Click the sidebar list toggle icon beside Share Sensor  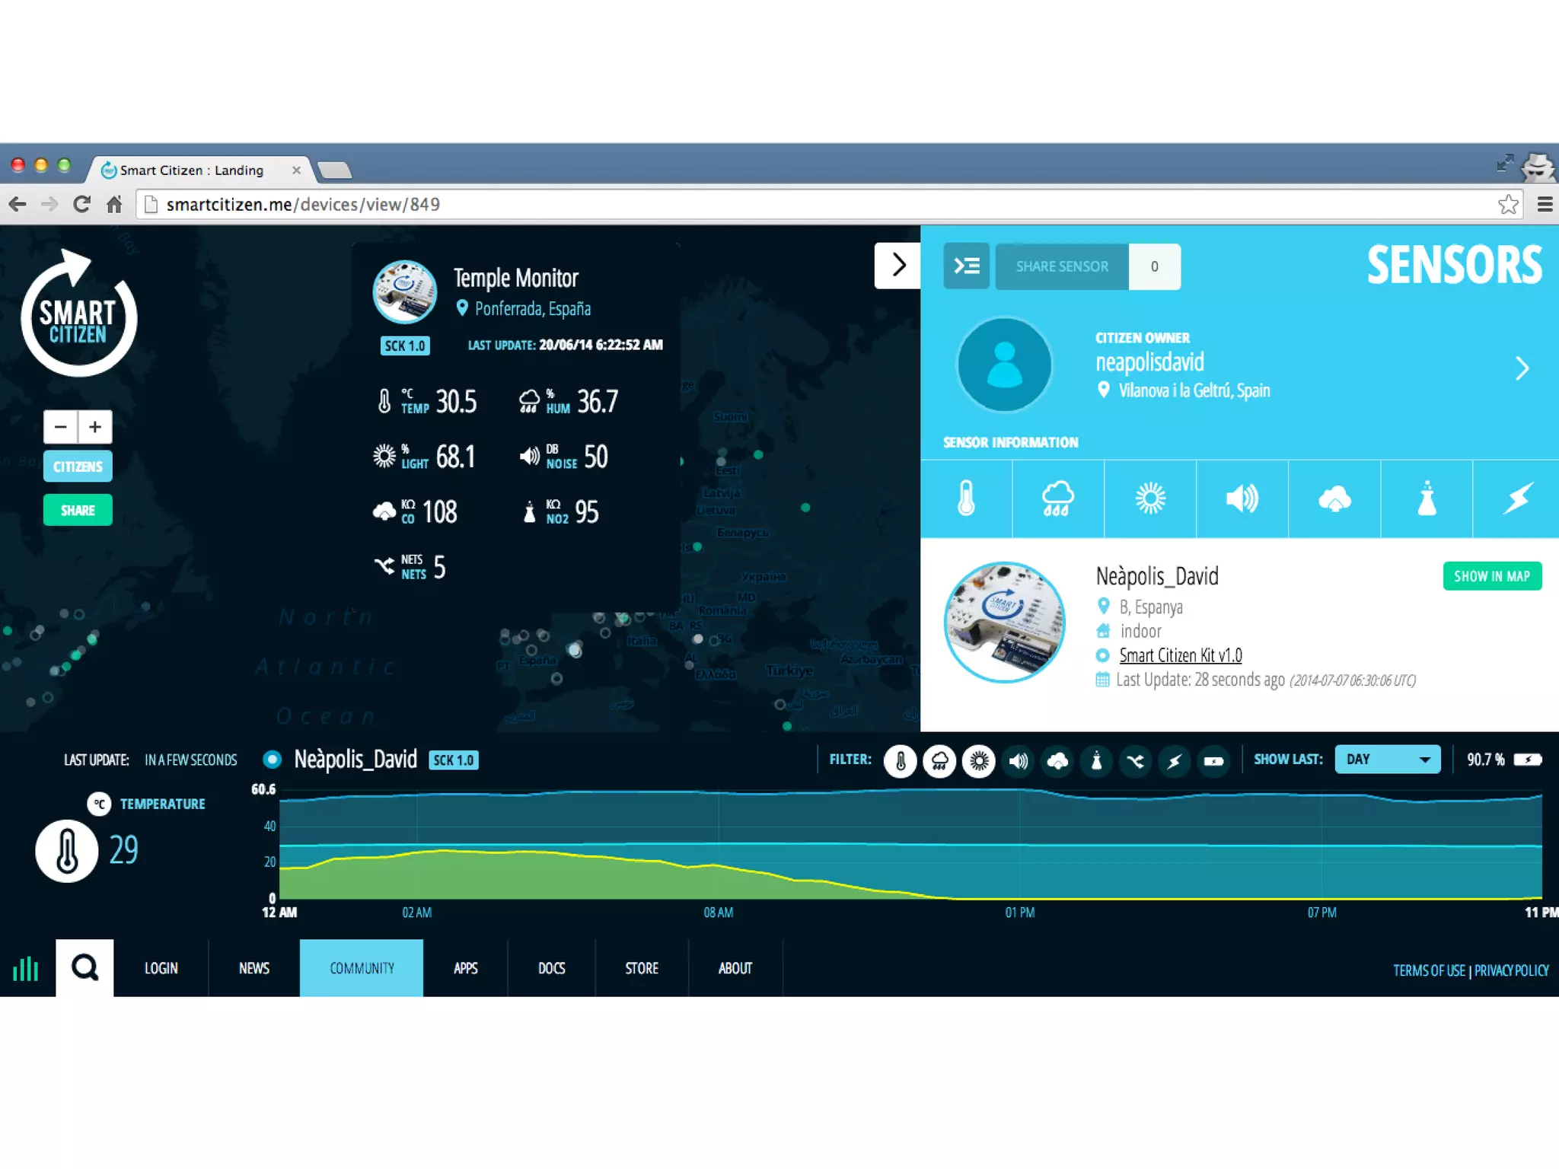pos(966,266)
